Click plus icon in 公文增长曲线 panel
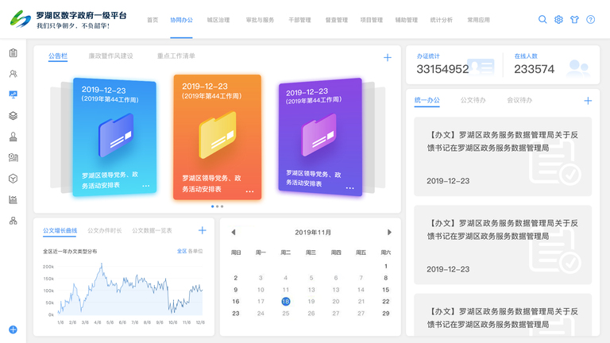The height and width of the screenshot is (343, 610). tap(203, 230)
